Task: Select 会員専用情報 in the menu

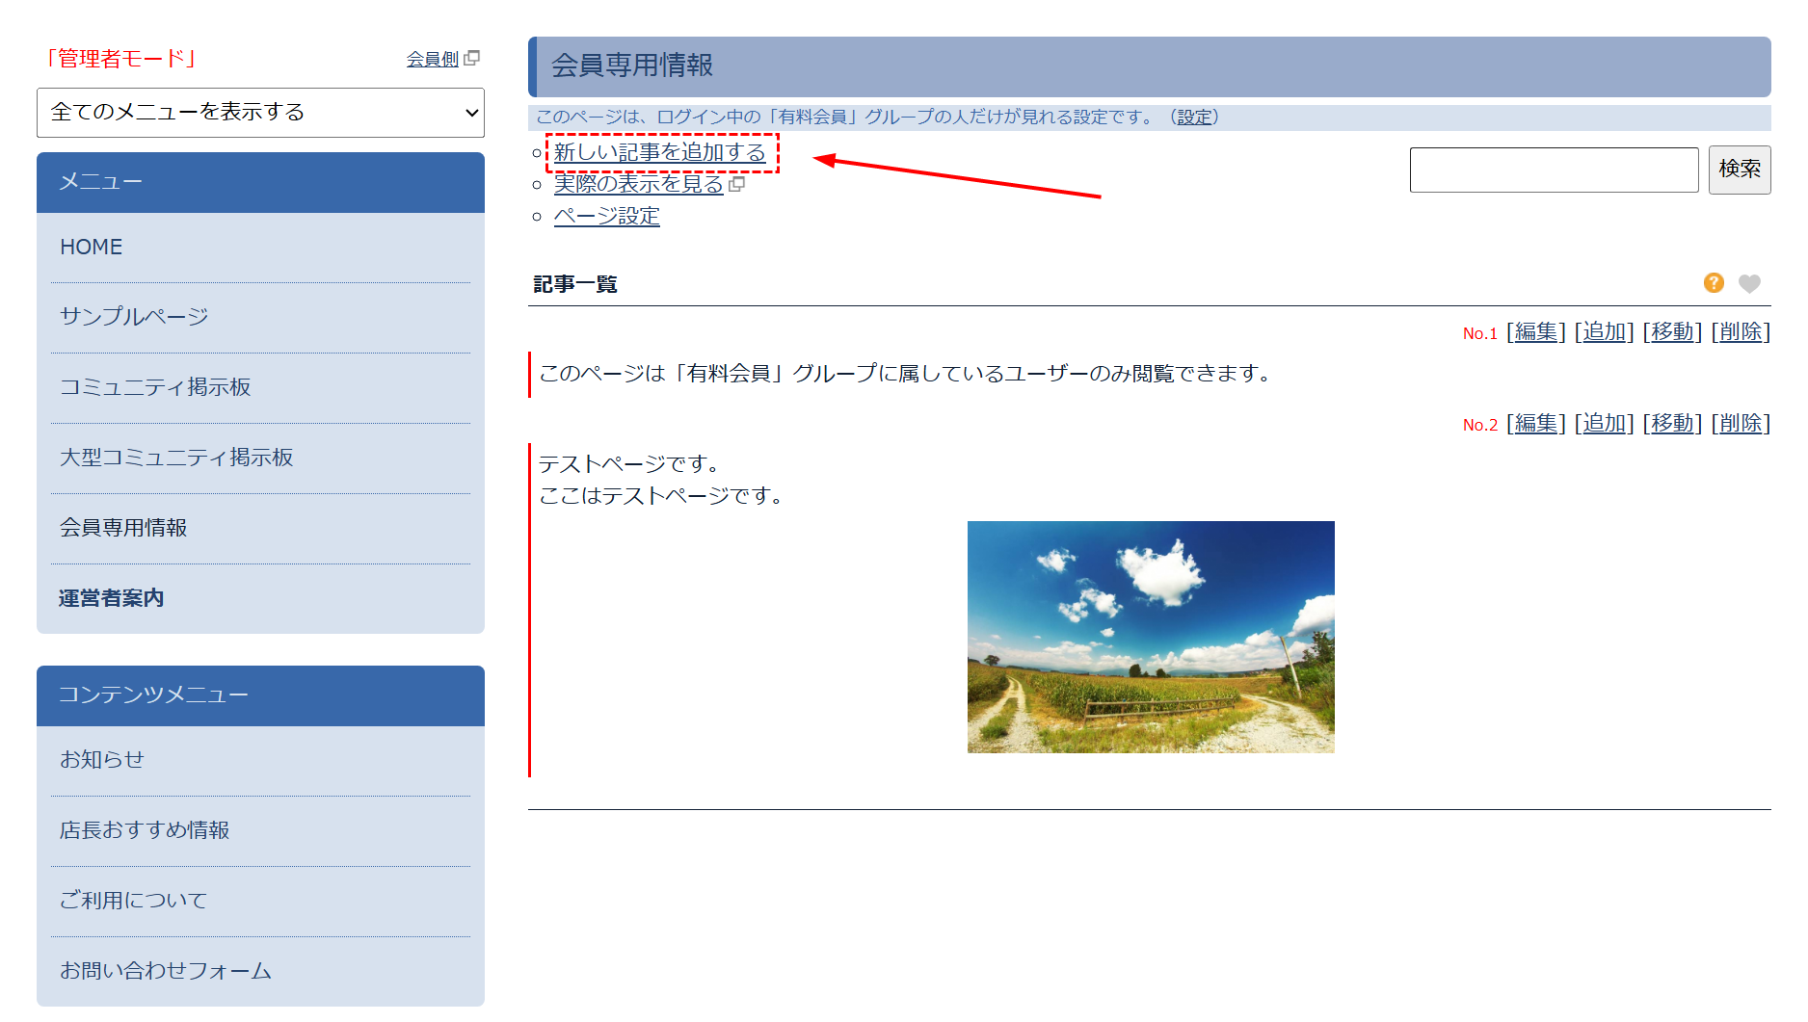Action: [123, 528]
